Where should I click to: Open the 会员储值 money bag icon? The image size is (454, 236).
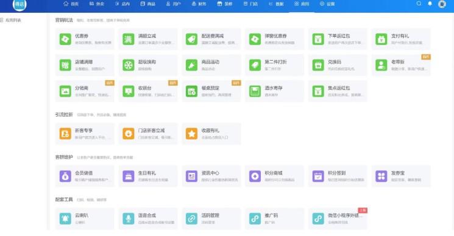point(65,176)
